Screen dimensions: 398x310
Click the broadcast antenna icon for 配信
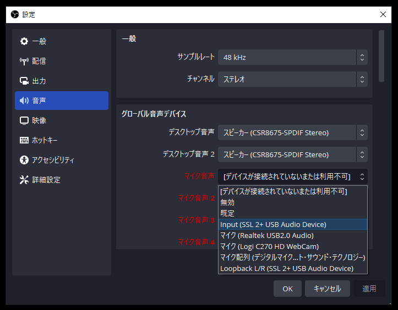[x=24, y=61]
